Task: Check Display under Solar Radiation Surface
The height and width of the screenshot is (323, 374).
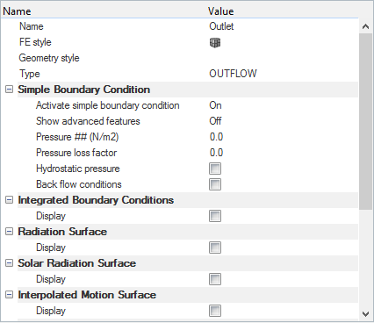Action: [215, 279]
